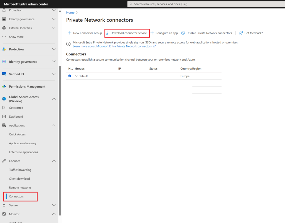Click the prohibited-circle icon for Disable Private Network connectors
The height and width of the screenshot is (223, 285).
pos(183,33)
